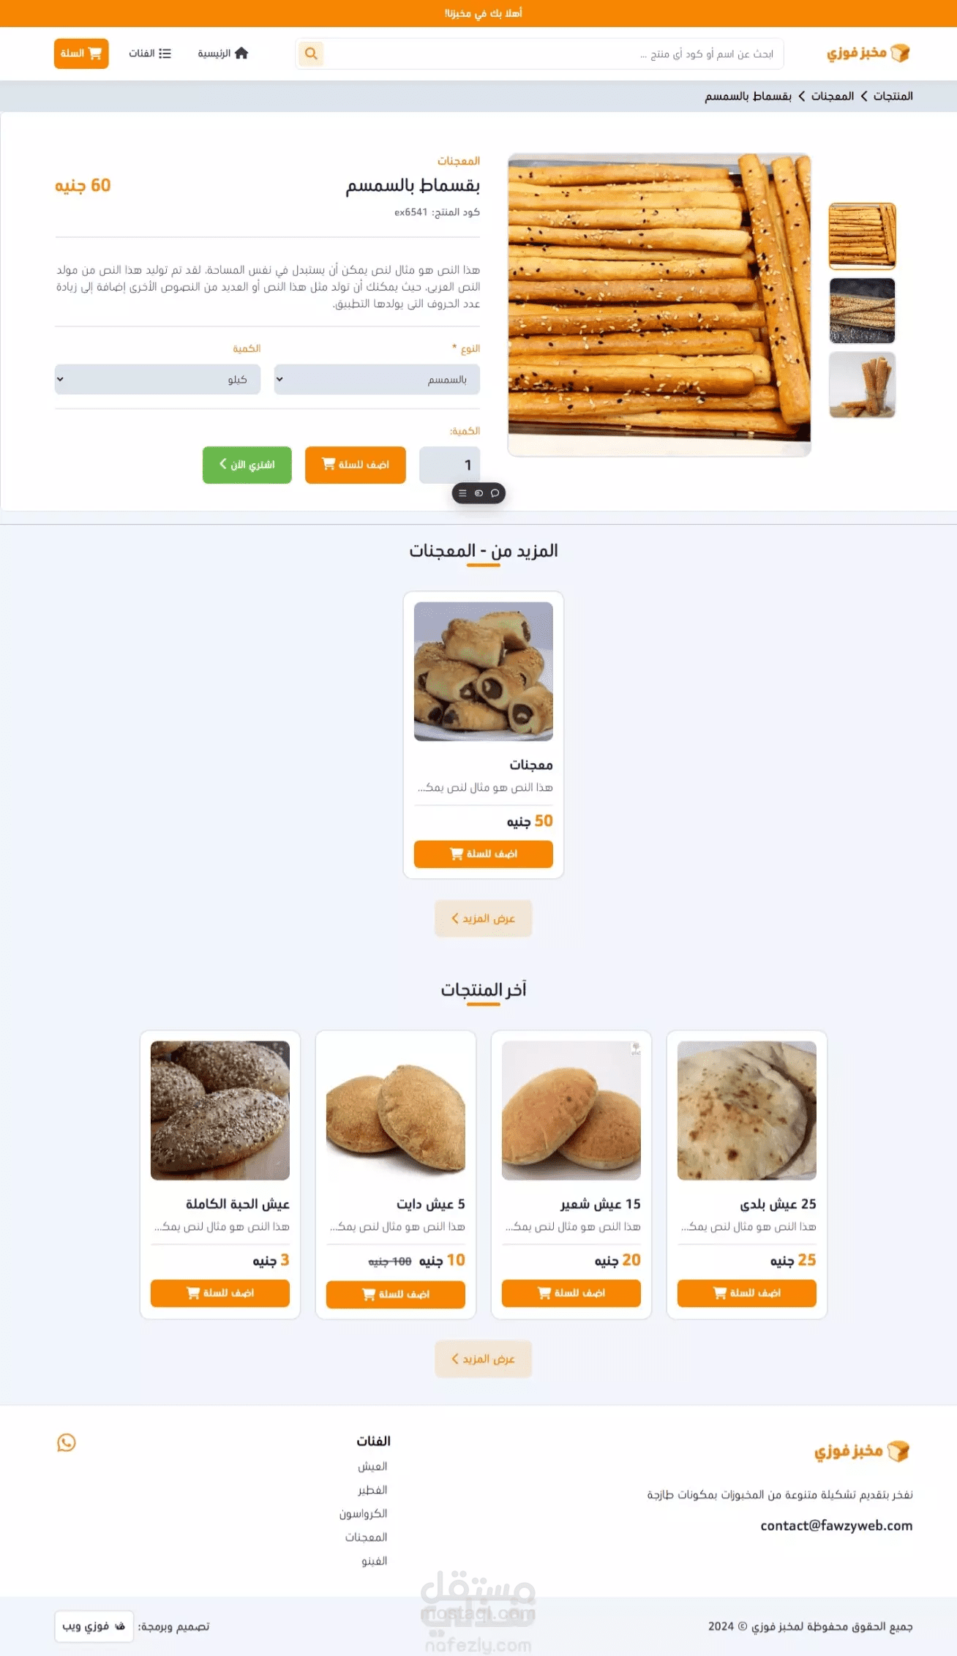Click the list menu icon in floating toolbar

pos(462,493)
